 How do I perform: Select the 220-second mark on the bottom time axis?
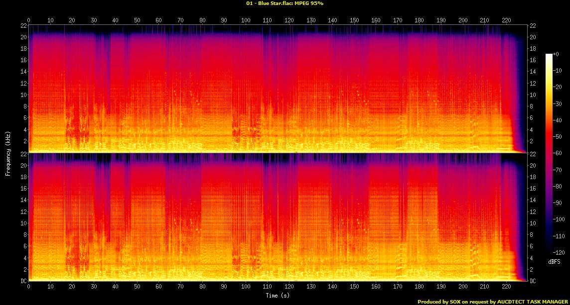pos(506,287)
